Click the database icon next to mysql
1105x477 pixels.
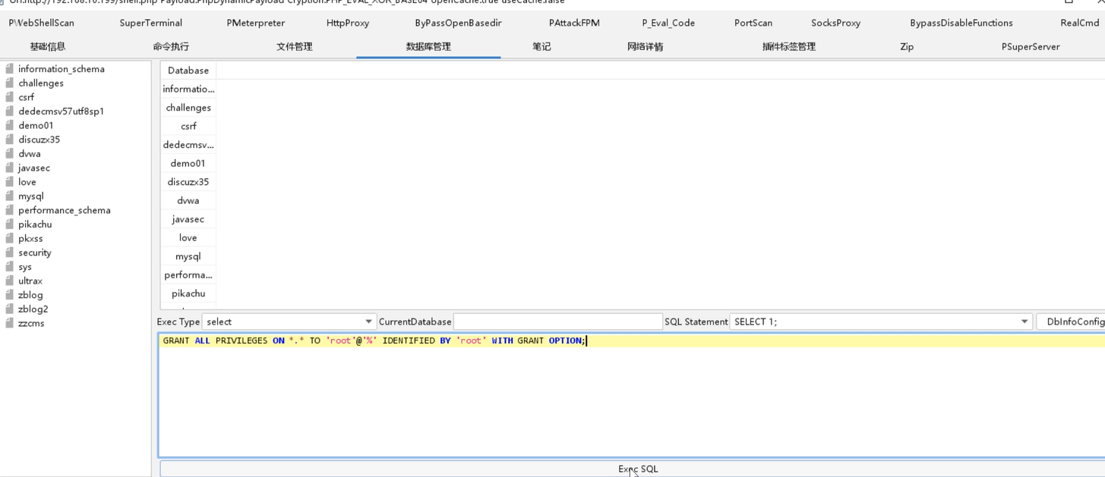(10, 196)
